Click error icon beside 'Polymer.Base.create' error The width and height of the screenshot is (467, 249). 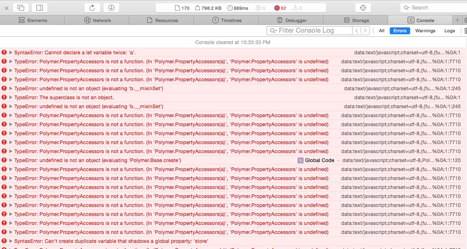(x=4, y=160)
